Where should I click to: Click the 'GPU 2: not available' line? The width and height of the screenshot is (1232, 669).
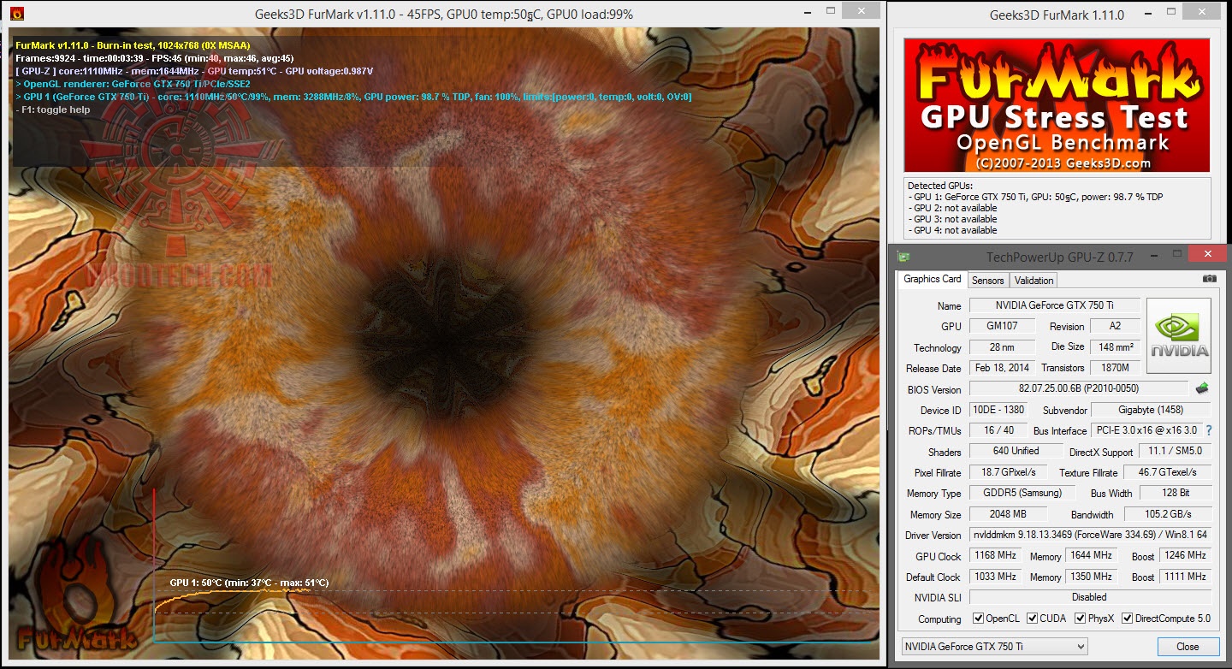[952, 208]
